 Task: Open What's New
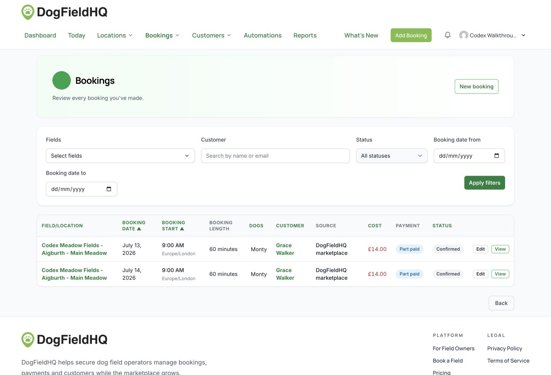pyautogui.click(x=361, y=35)
